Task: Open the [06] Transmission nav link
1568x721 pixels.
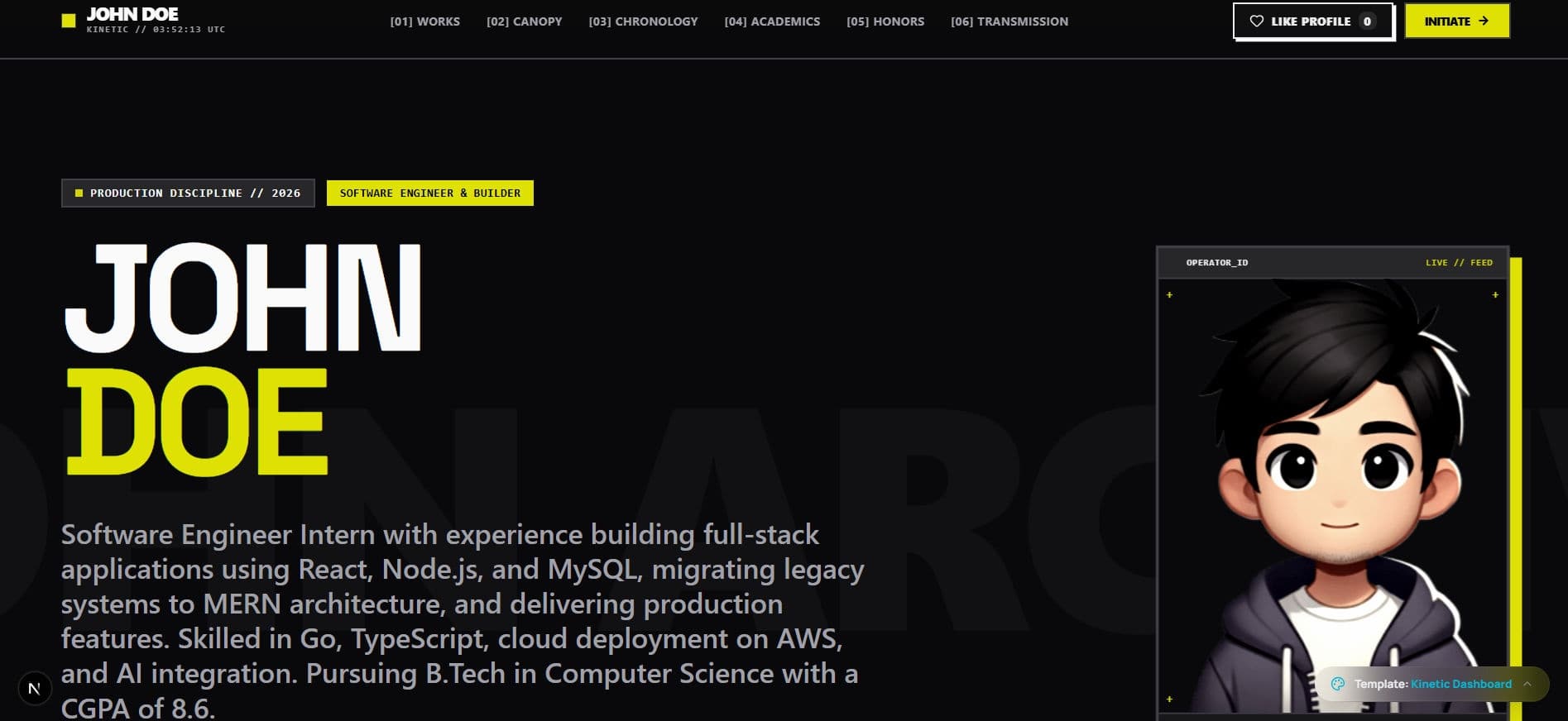Action: click(1009, 21)
